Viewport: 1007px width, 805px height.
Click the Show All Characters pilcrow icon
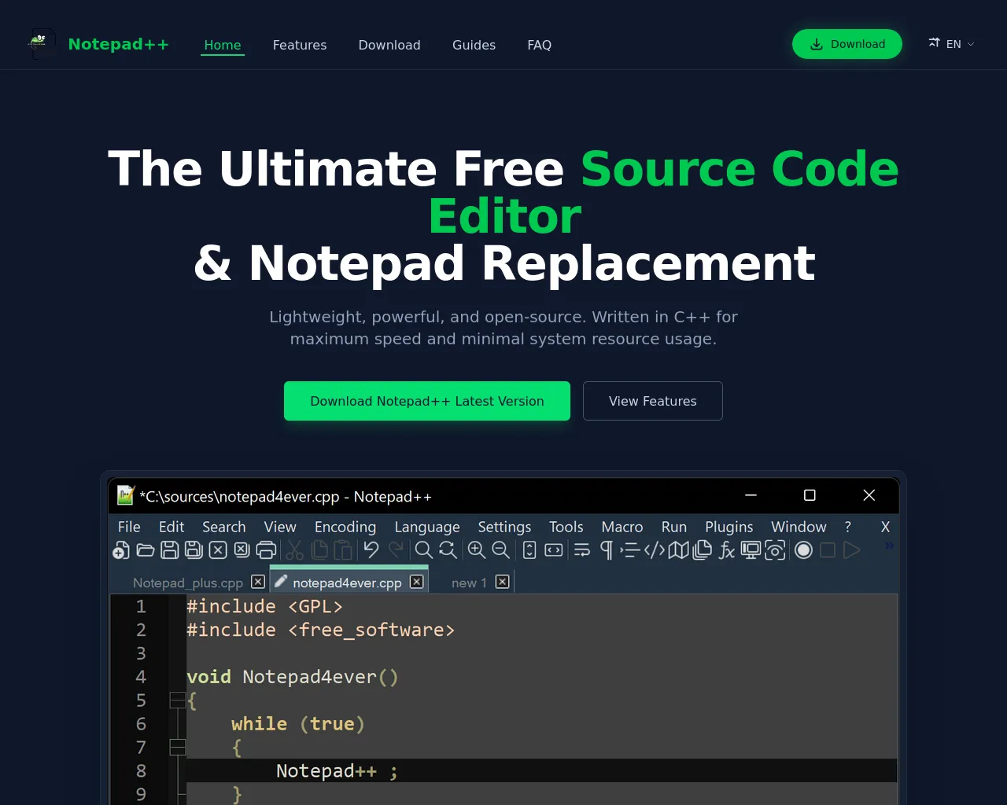click(607, 550)
